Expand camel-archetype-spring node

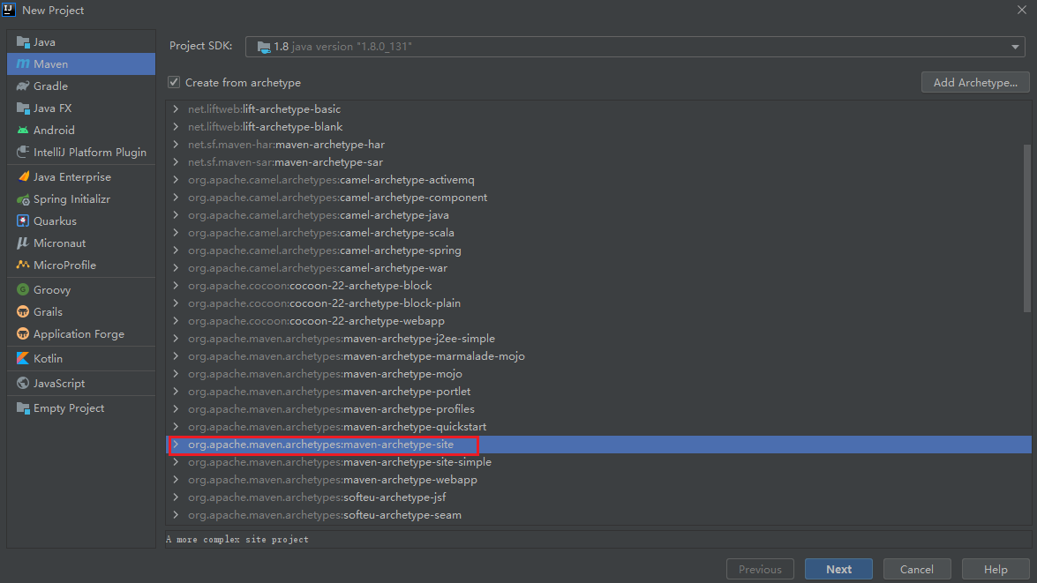pos(176,250)
